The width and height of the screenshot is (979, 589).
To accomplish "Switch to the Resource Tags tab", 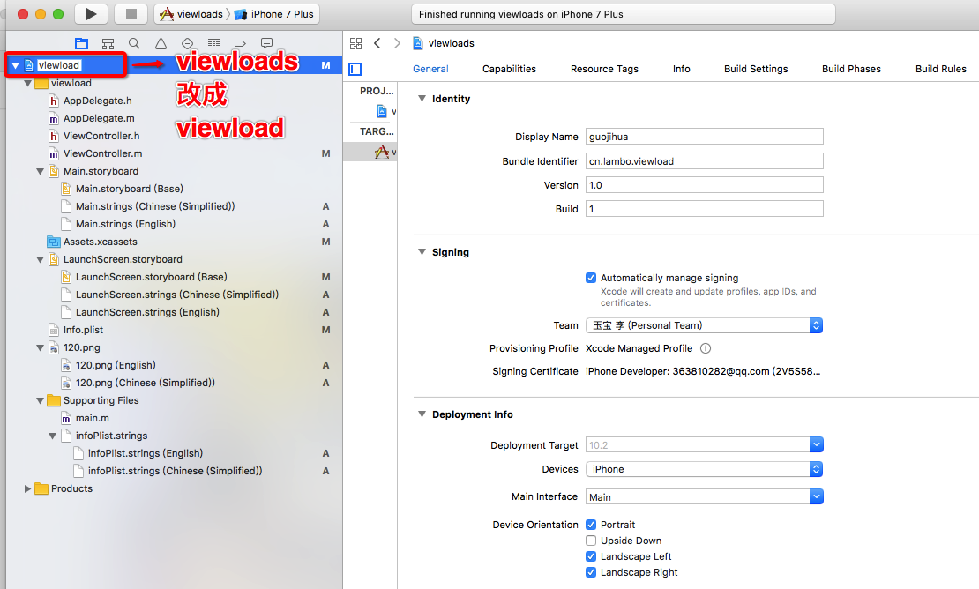I will (x=604, y=69).
